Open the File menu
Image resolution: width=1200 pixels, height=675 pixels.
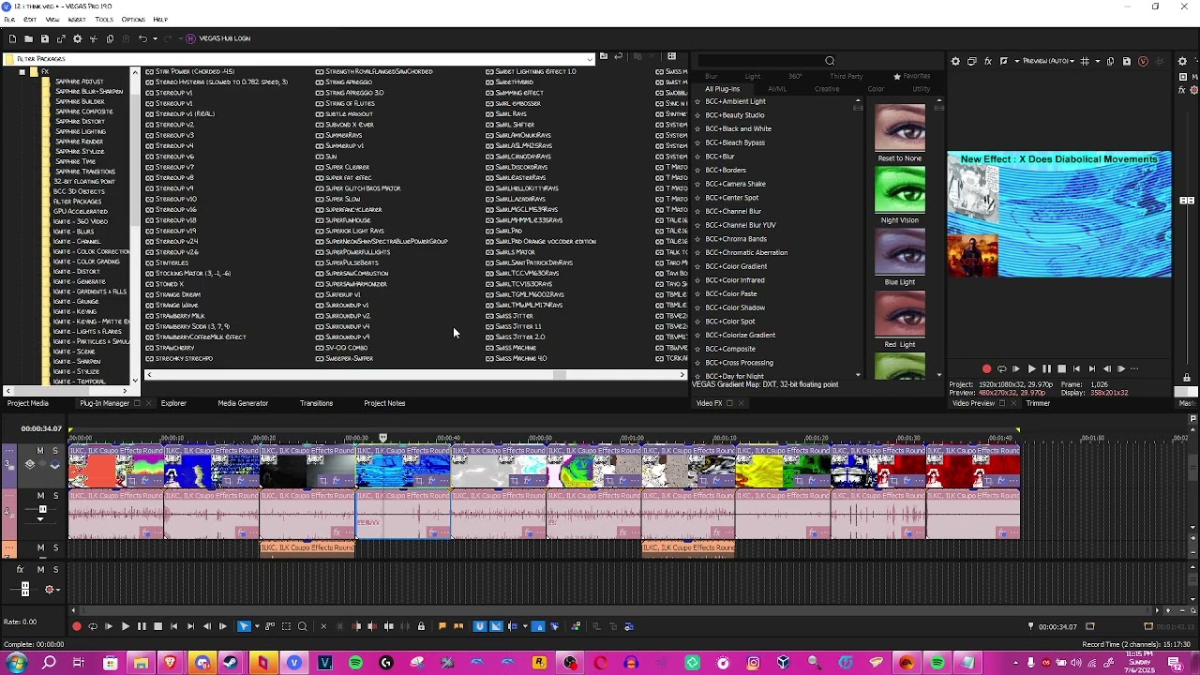[x=9, y=20]
